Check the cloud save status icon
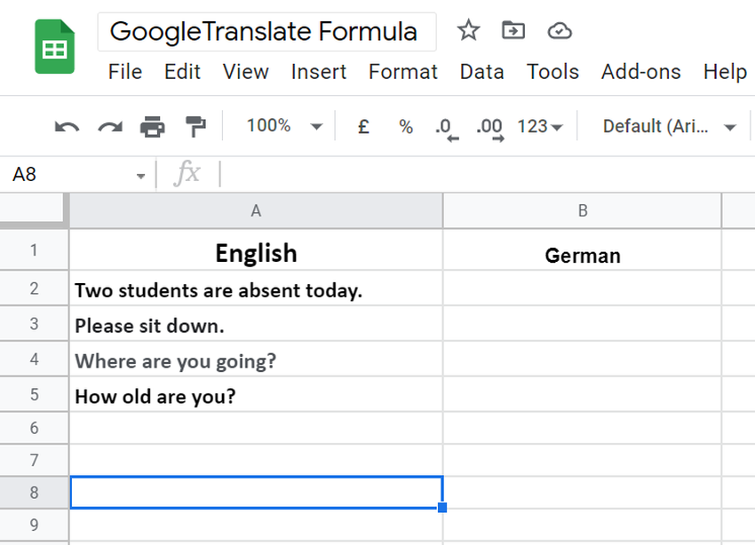 (559, 31)
